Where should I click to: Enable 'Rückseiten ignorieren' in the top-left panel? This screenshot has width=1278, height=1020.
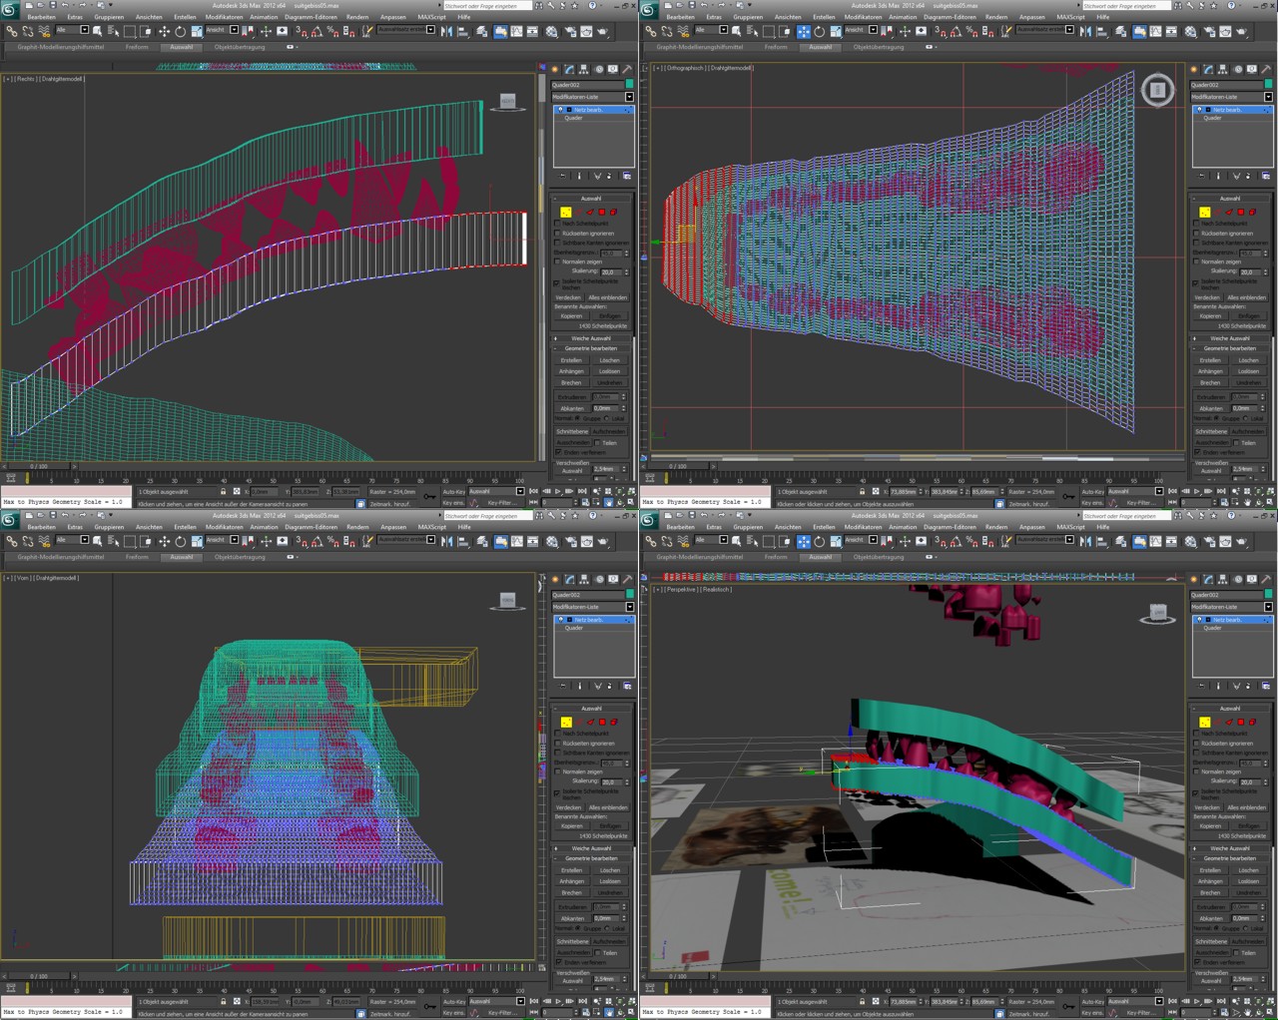tap(557, 234)
